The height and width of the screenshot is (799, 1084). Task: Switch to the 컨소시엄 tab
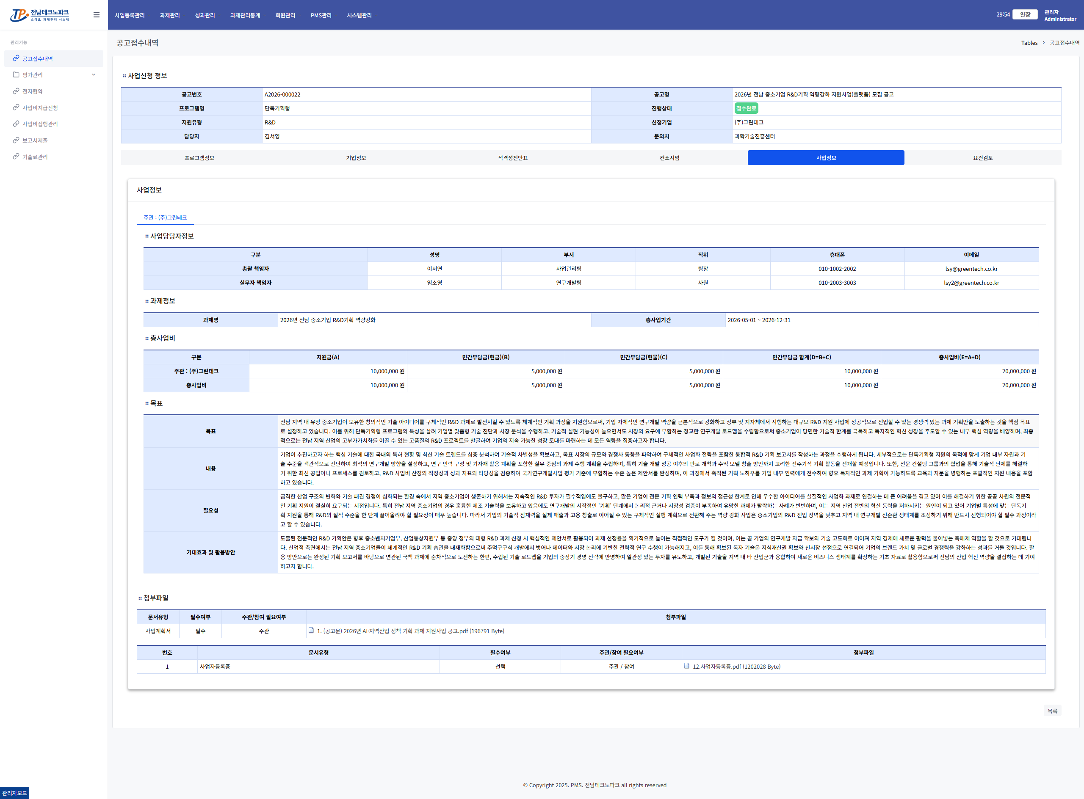[x=670, y=158]
